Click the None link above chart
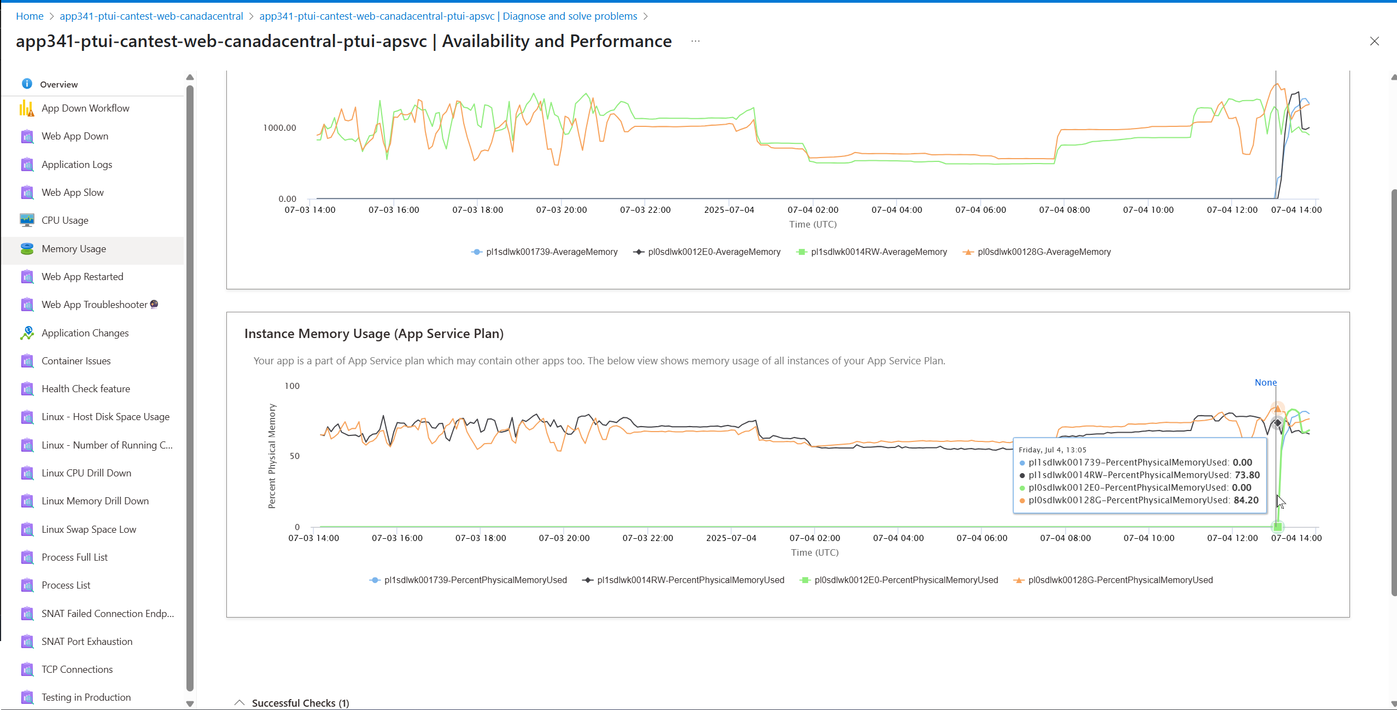The width and height of the screenshot is (1397, 710). [1266, 382]
